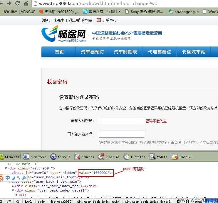218x203 pixels.
Task: Open Seay 渗透 编程 bookmark
Action: 144,11
